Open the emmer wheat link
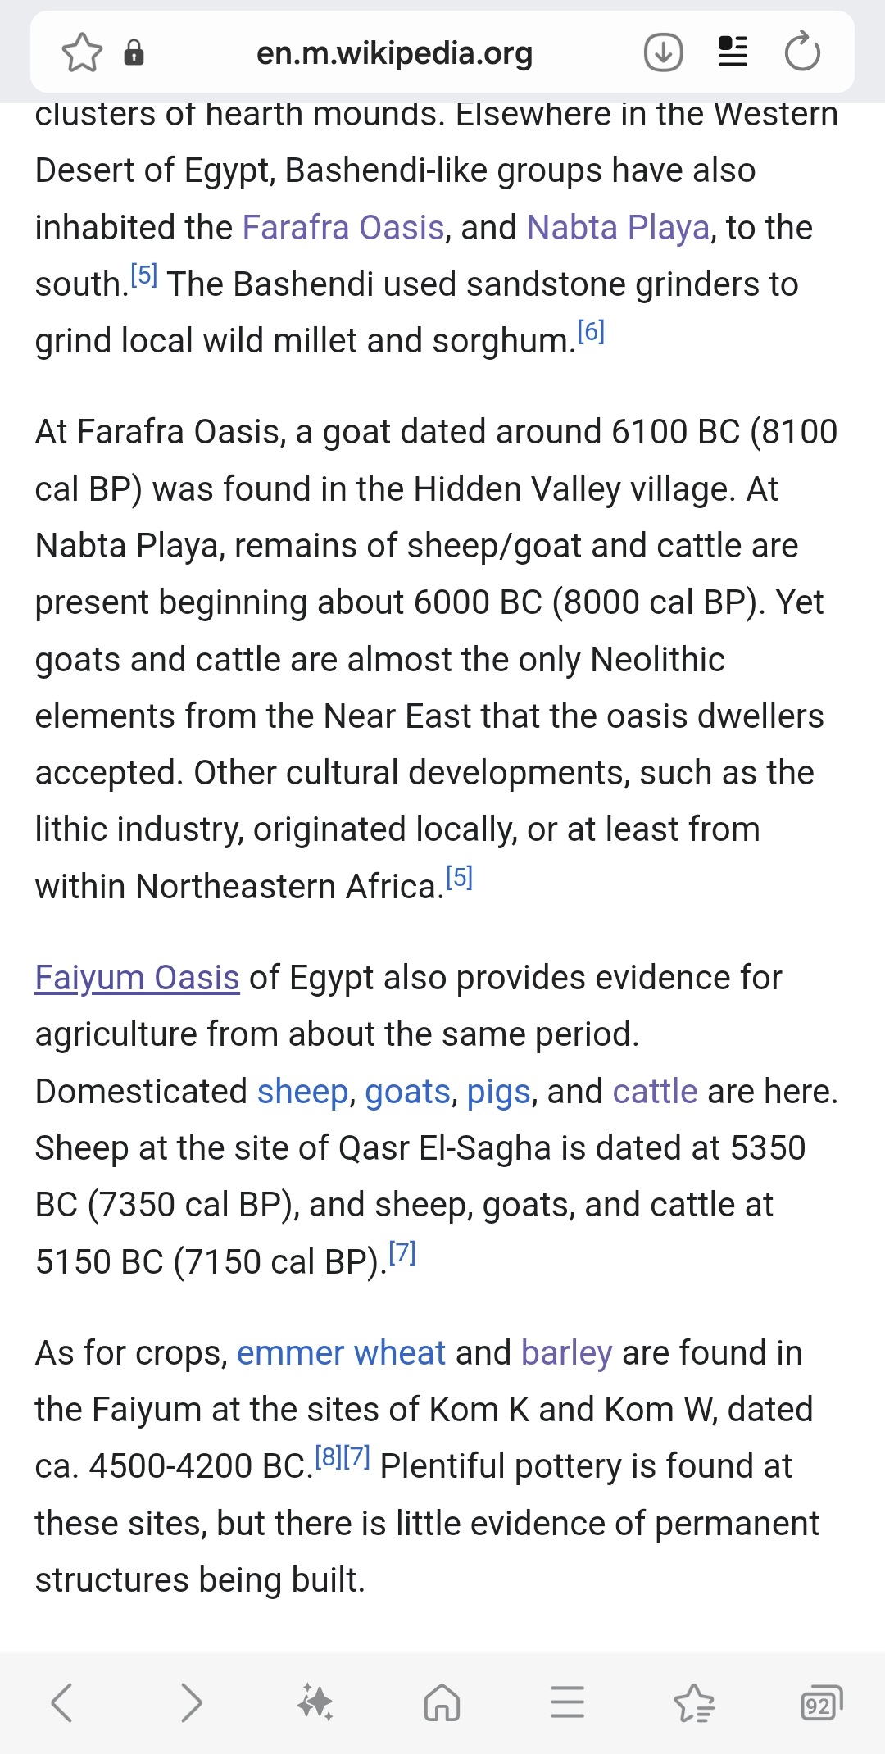This screenshot has height=1754, width=885. pos(341,1353)
